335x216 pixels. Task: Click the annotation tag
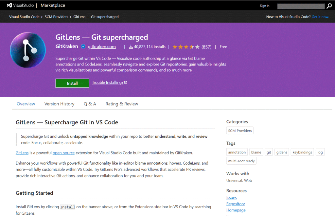pos(237,152)
